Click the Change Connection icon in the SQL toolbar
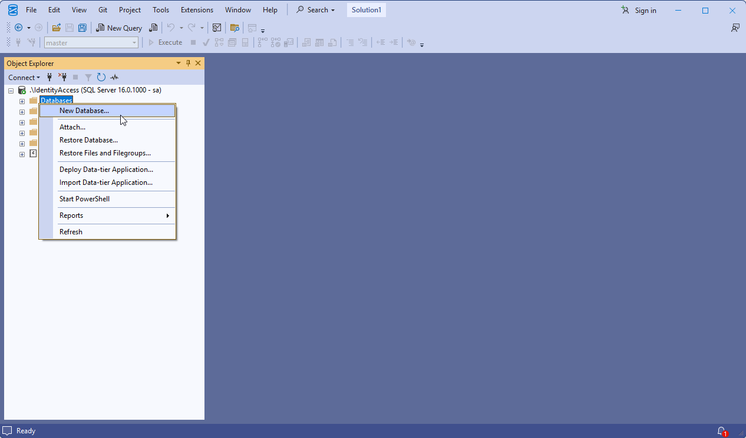This screenshot has height=438, width=746. point(32,42)
